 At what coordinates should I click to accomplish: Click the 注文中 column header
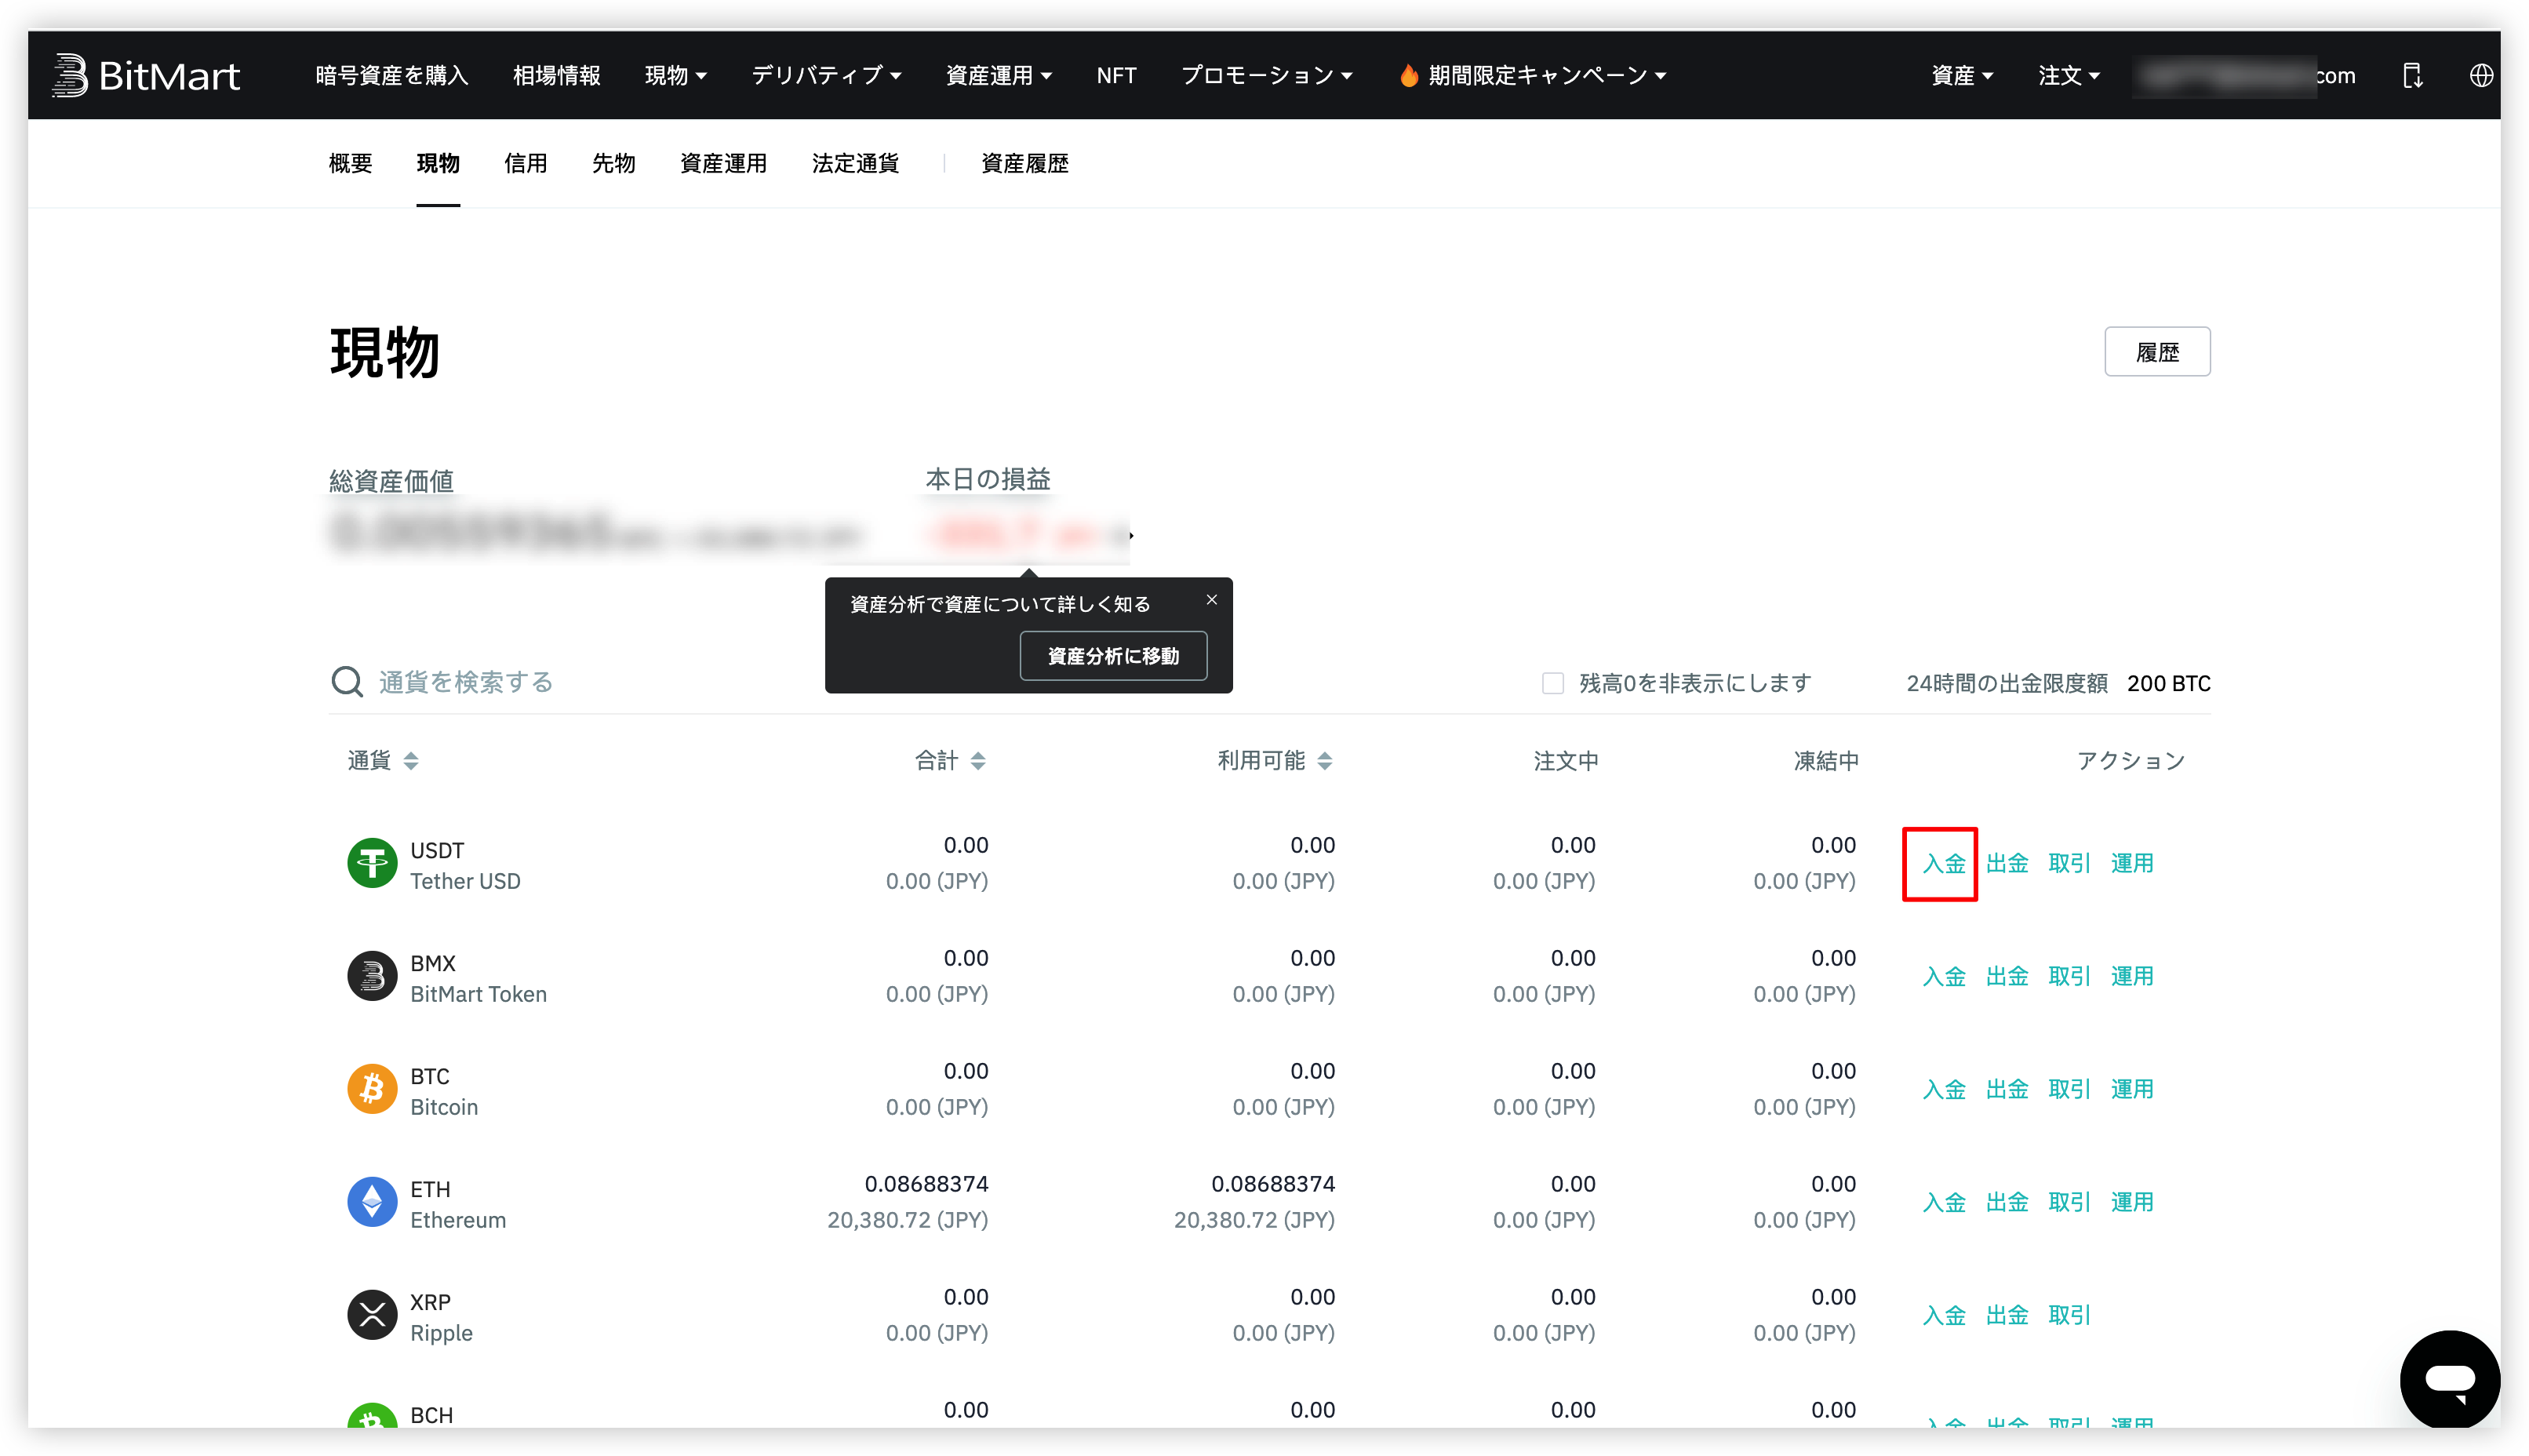pos(1567,761)
